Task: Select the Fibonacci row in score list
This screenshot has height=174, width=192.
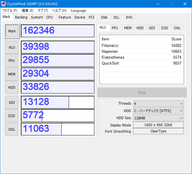Action: [141, 46]
